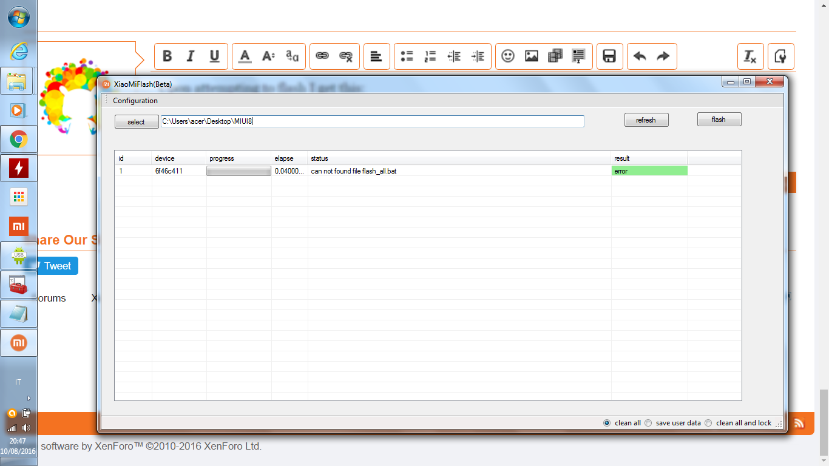
Task: Toggle bold formatting in forum editor
Action: 167,56
